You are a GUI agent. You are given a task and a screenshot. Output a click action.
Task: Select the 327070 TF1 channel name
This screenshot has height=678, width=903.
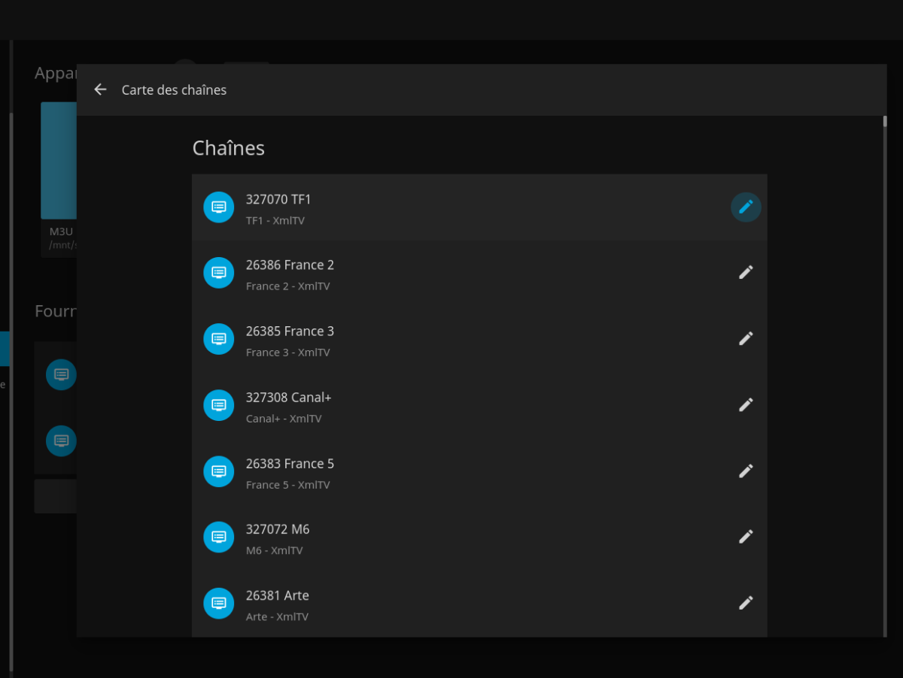click(278, 199)
